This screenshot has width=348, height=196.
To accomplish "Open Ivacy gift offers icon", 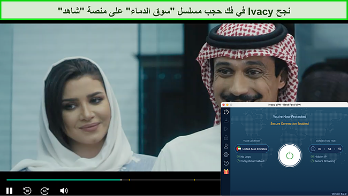I will pos(226,171).
